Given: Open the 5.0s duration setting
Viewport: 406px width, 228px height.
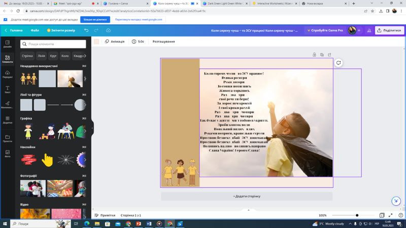Looking at the screenshot, I should (138, 42).
